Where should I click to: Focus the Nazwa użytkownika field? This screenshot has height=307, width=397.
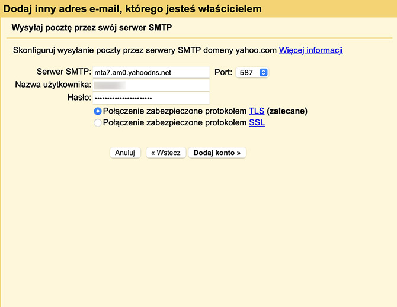(x=151, y=85)
